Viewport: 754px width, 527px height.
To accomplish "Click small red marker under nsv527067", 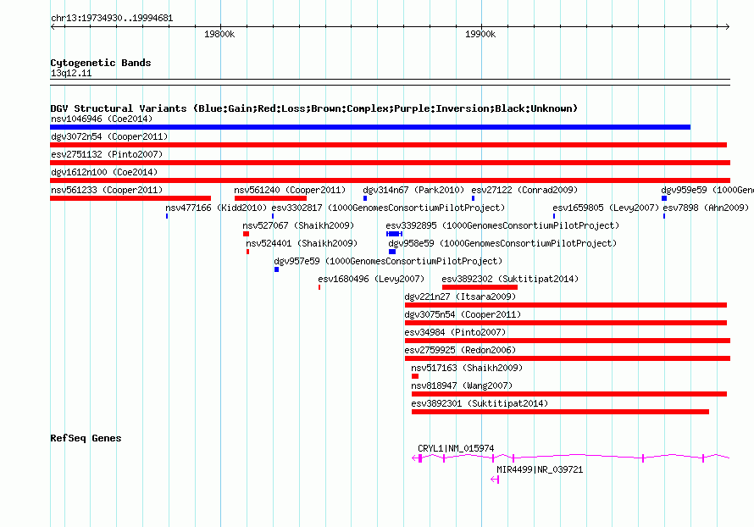I will tap(247, 234).
